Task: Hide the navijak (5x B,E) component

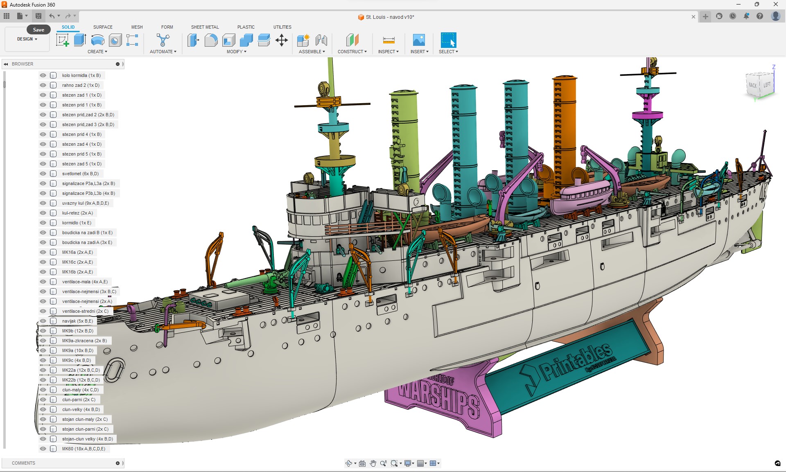Action: click(43, 321)
